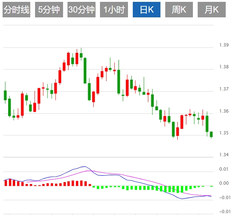
Task: Click the 1.35 price axis label
Action: coord(224,133)
